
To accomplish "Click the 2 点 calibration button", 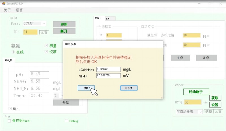I will (207, 58).
